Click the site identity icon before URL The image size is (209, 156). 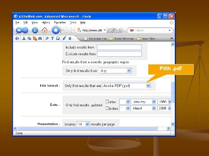pyautogui.click(x=79, y=30)
